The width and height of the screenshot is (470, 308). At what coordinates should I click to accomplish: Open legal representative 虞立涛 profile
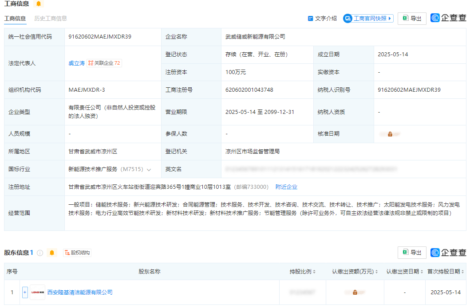(x=76, y=62)
